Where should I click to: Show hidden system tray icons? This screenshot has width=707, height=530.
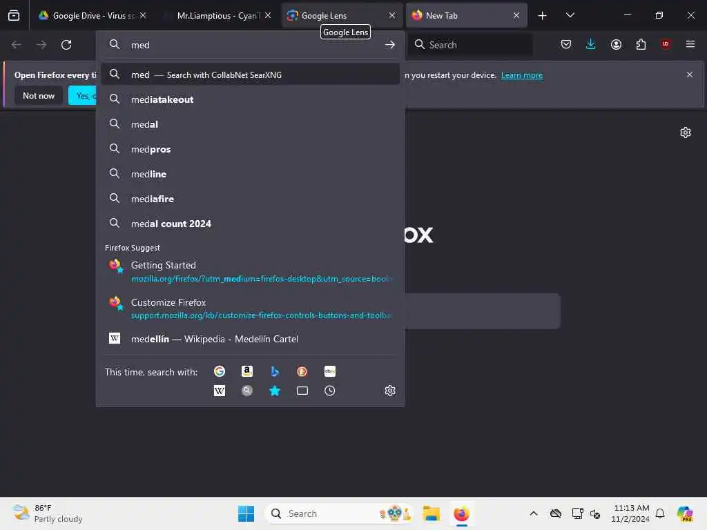[534, 513]
